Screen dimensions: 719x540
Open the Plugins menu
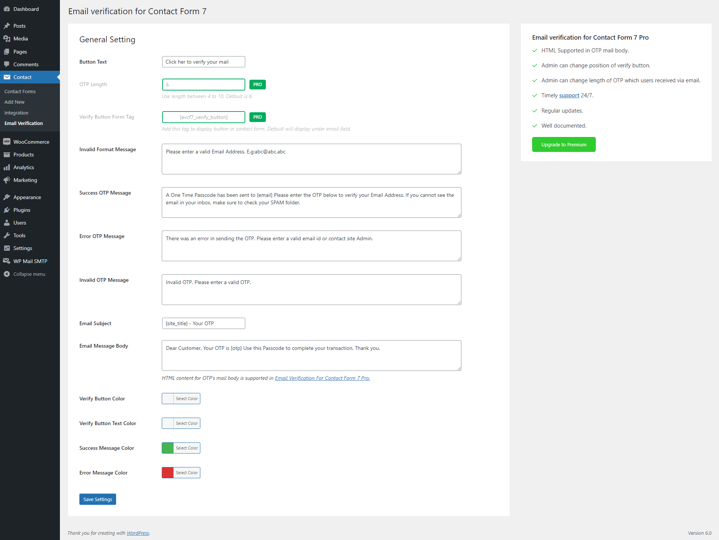tap(30, 210)
